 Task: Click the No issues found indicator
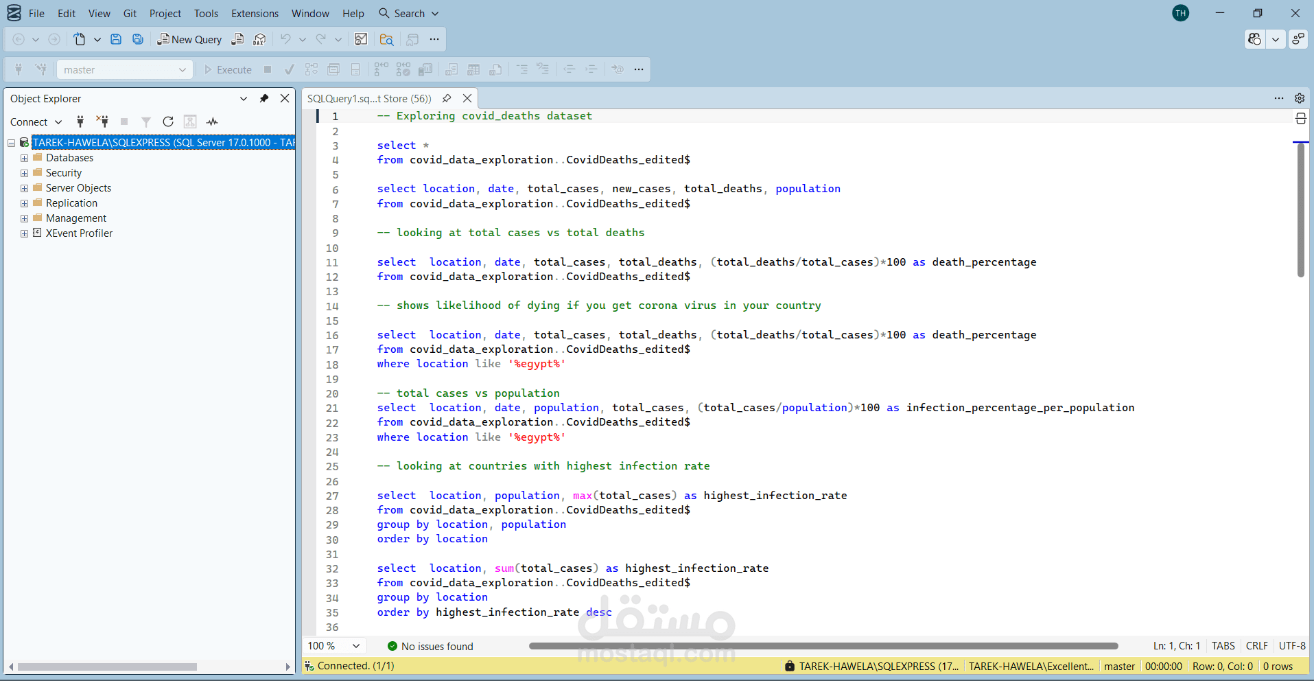pyautogui.click(x=430, y=646)
